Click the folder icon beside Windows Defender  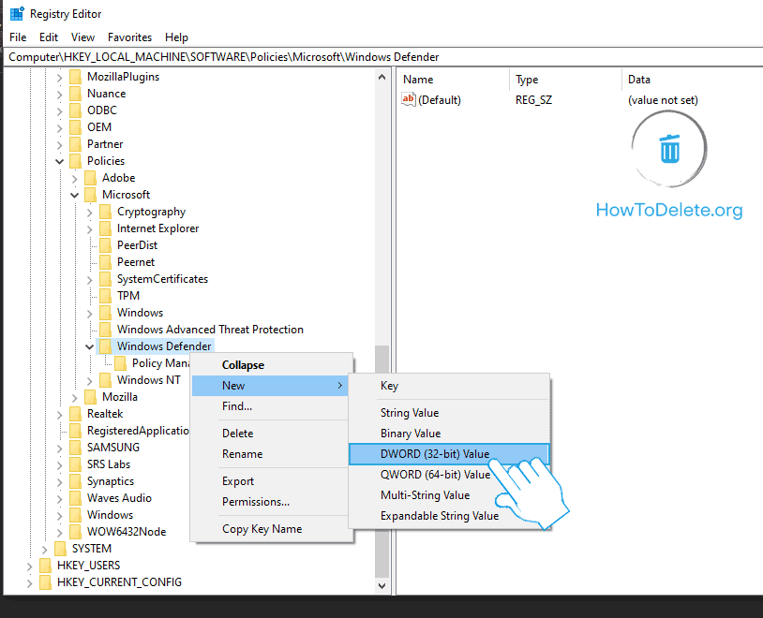point(106,346)
